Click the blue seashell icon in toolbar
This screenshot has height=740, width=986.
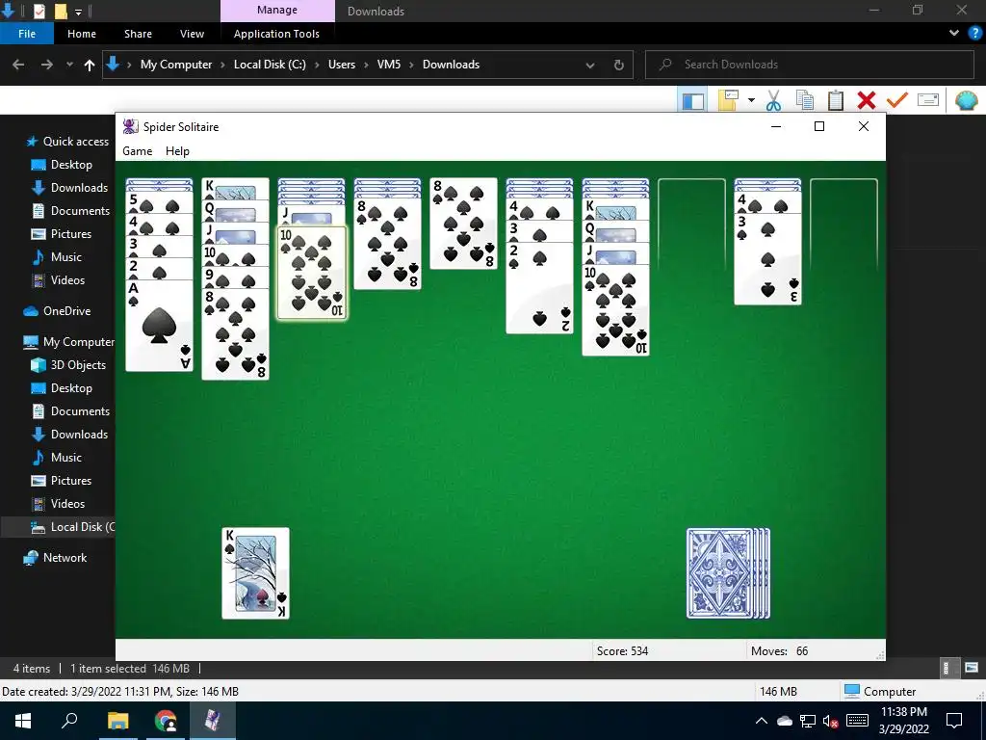[966, 100]
